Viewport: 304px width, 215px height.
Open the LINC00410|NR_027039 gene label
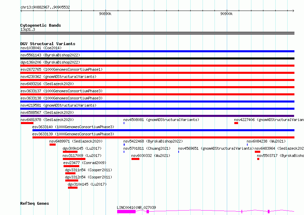pos(136,207)
